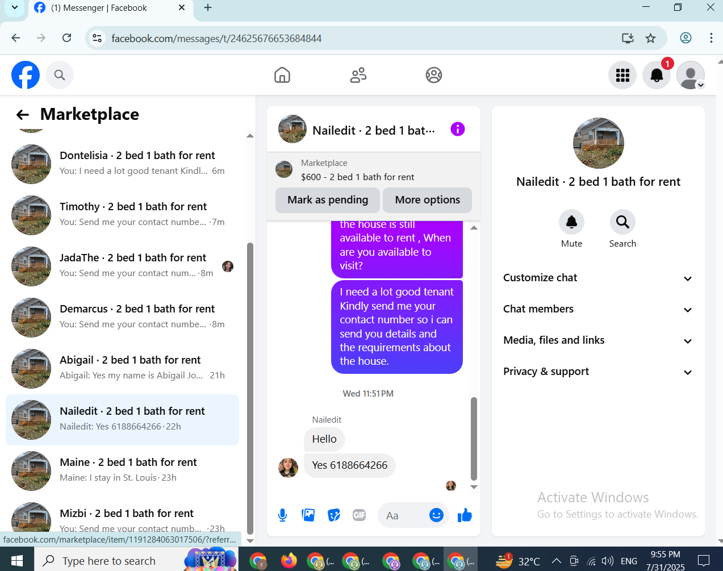
Task: Open the Chrome profile icon
Action: pyautogui.click(x=686, y=38)
